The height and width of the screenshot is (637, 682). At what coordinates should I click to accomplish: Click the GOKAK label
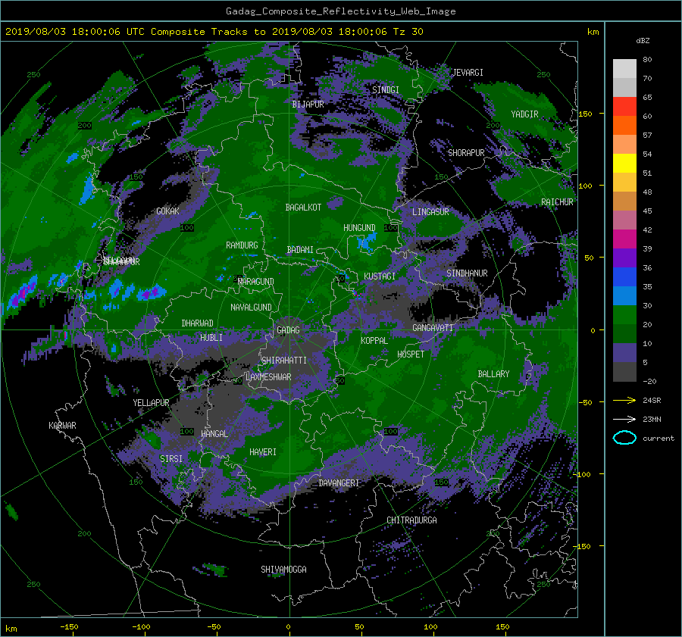point(168,211)
